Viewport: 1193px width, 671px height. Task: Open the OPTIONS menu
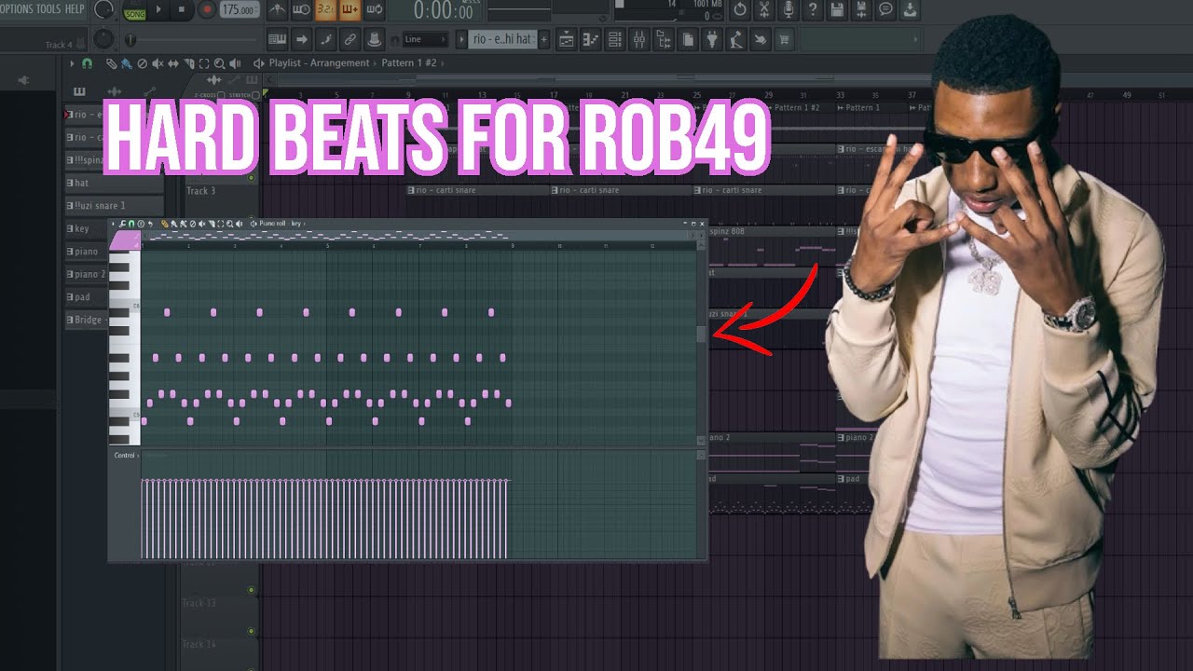(15, 9)
